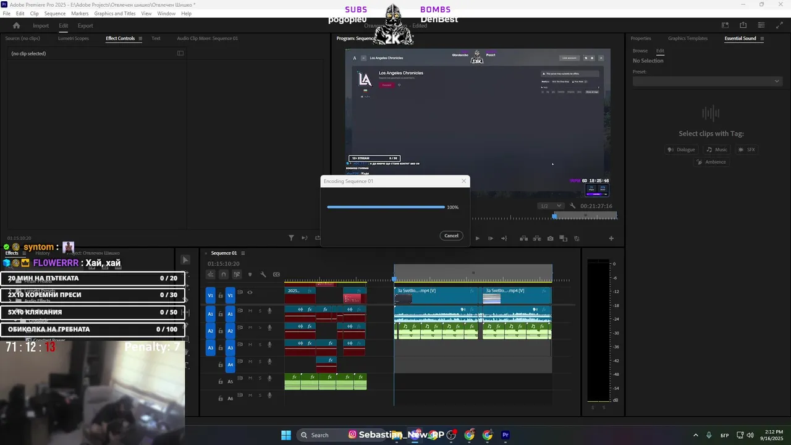
Task: Click the Lift button in Program Monitor
Action: (523, 239)
